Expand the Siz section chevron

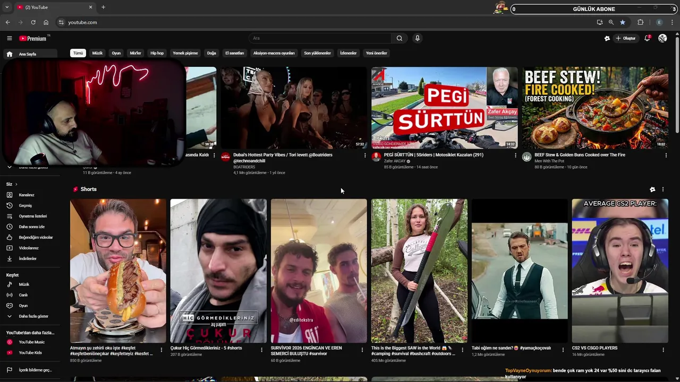coord(16,184)
